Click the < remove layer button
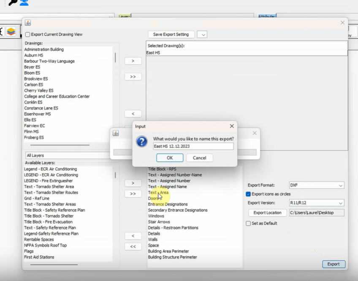 pos(133,236)
